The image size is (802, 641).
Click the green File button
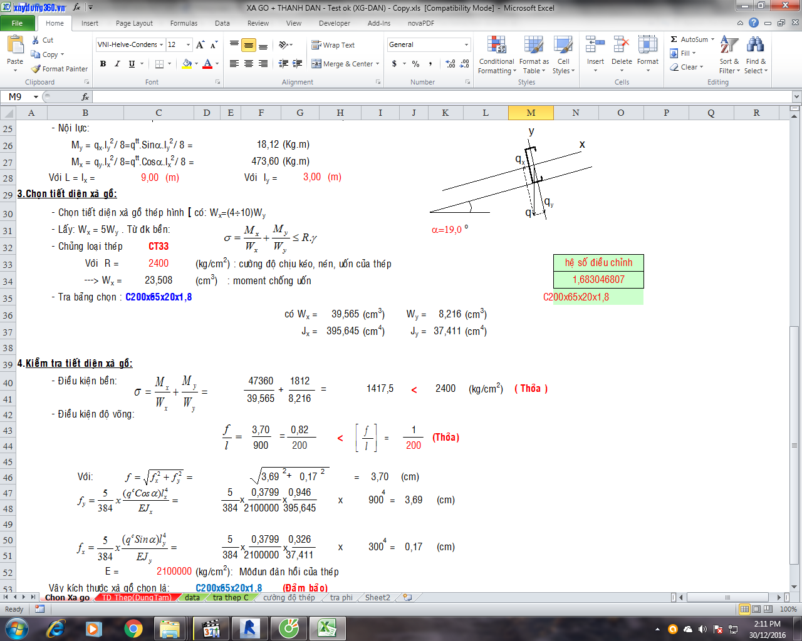(x=17, y=23)
